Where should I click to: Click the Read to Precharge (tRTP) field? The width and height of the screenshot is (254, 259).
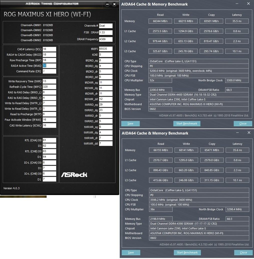pyautogui.click(x=49, y=114)
